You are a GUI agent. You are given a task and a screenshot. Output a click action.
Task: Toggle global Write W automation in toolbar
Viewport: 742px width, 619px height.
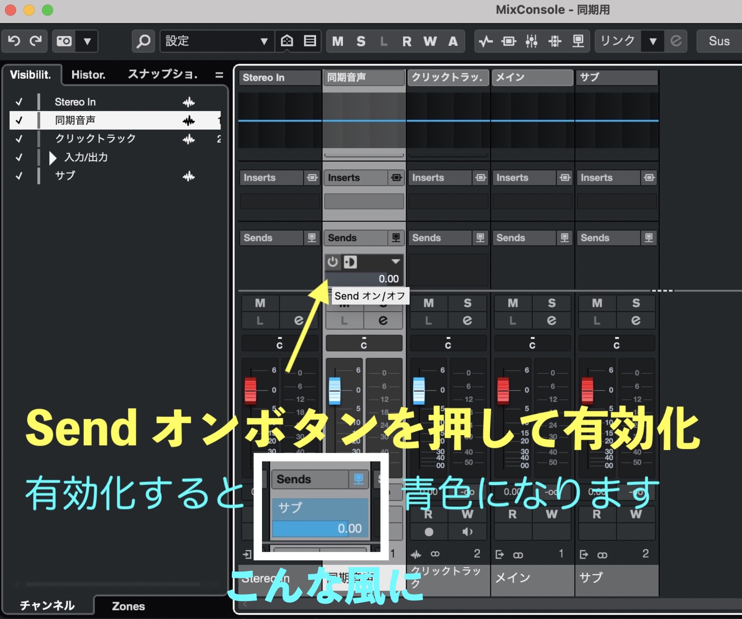(x=430, y=41)
